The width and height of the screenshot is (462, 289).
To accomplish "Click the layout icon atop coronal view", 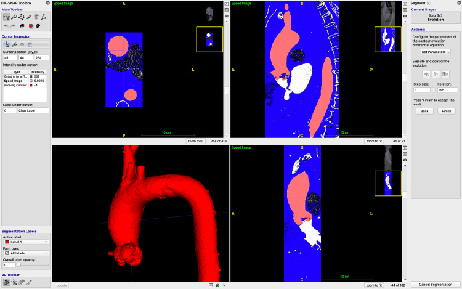I will 405,148.
